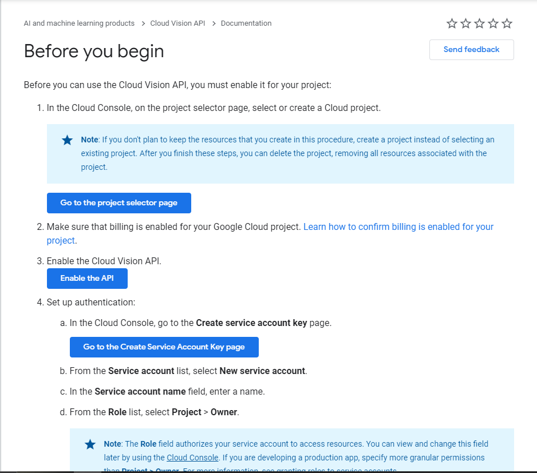Click the star icon in the project note
Viewport: 537px width, 473px height.
(68, 140)
